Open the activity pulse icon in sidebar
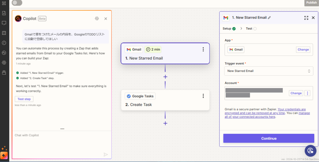This screenshot has width=319, height=162. (x=4, y=53)
